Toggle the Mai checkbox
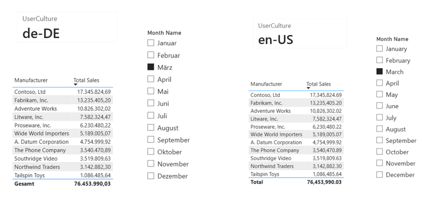Image resolution: width=437 pixels, height=205 pixels. pyautogui.click(x=151, y=91)
